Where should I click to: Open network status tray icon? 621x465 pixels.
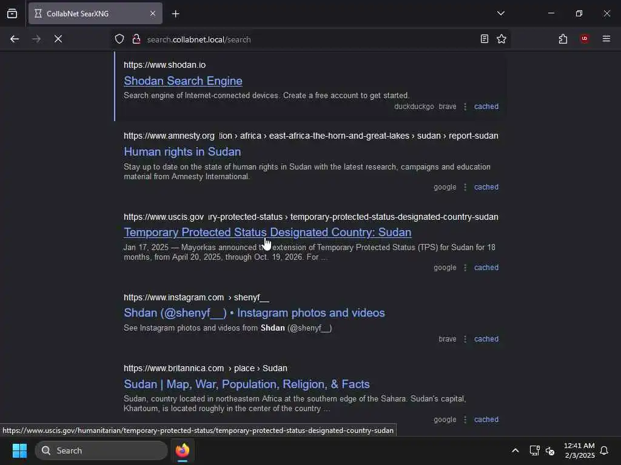click(x=534, y=450)
